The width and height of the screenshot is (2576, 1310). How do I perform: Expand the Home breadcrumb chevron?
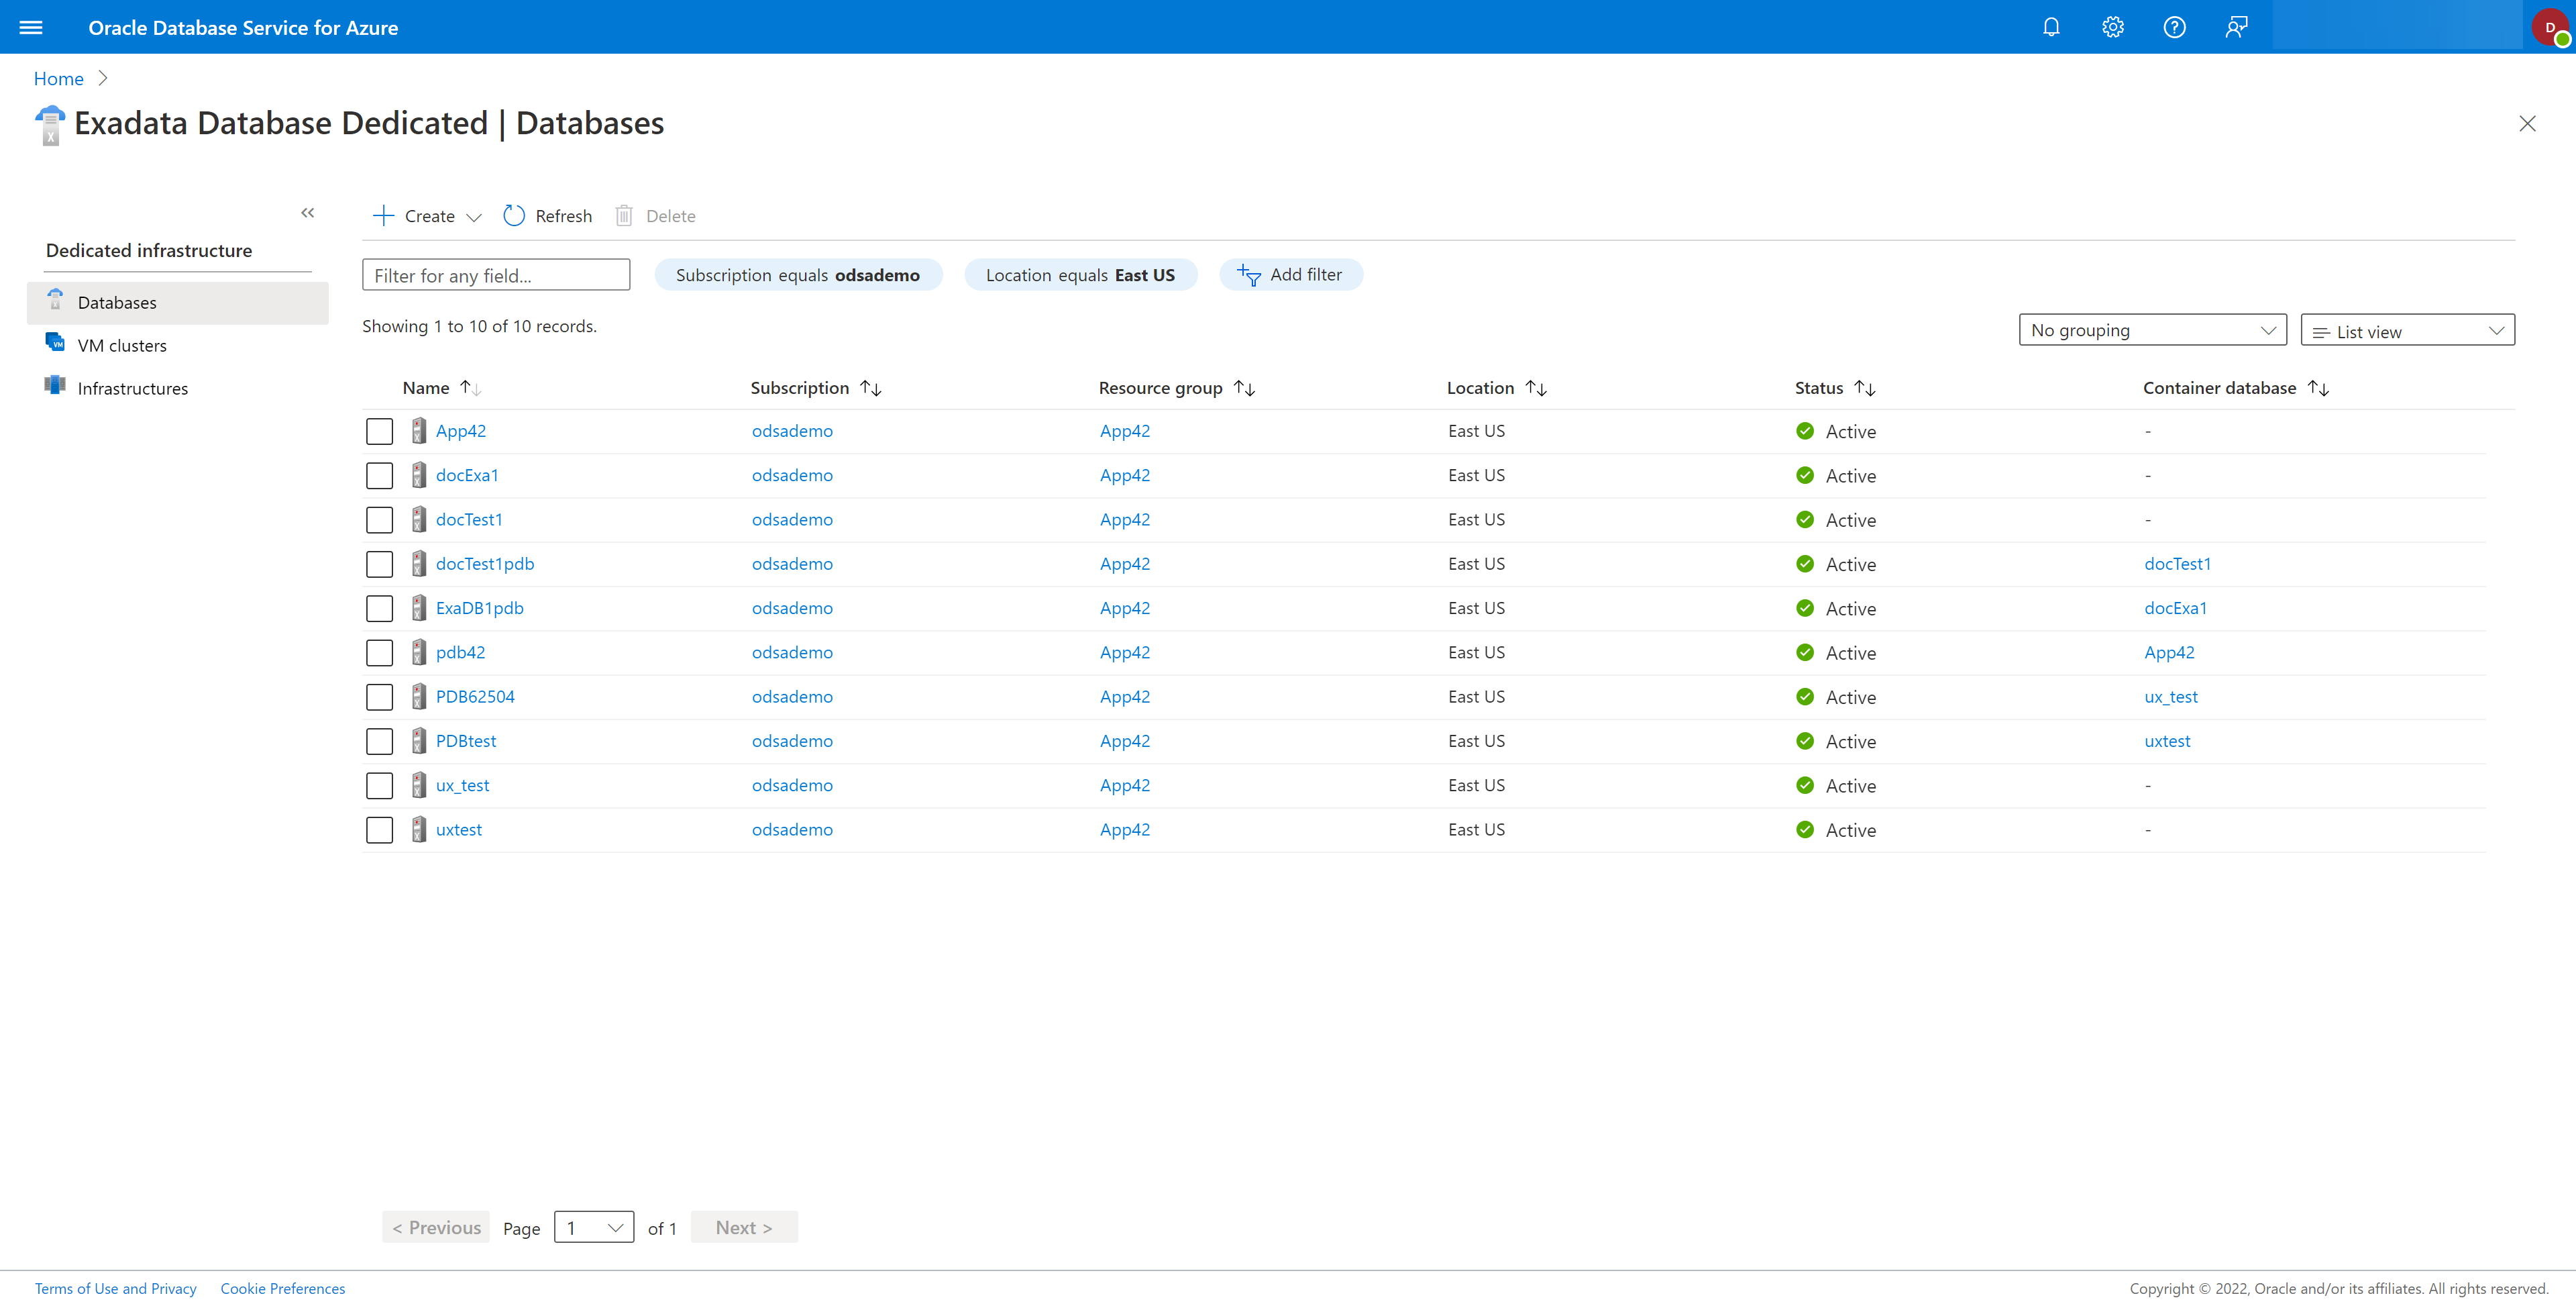[103, 78]
